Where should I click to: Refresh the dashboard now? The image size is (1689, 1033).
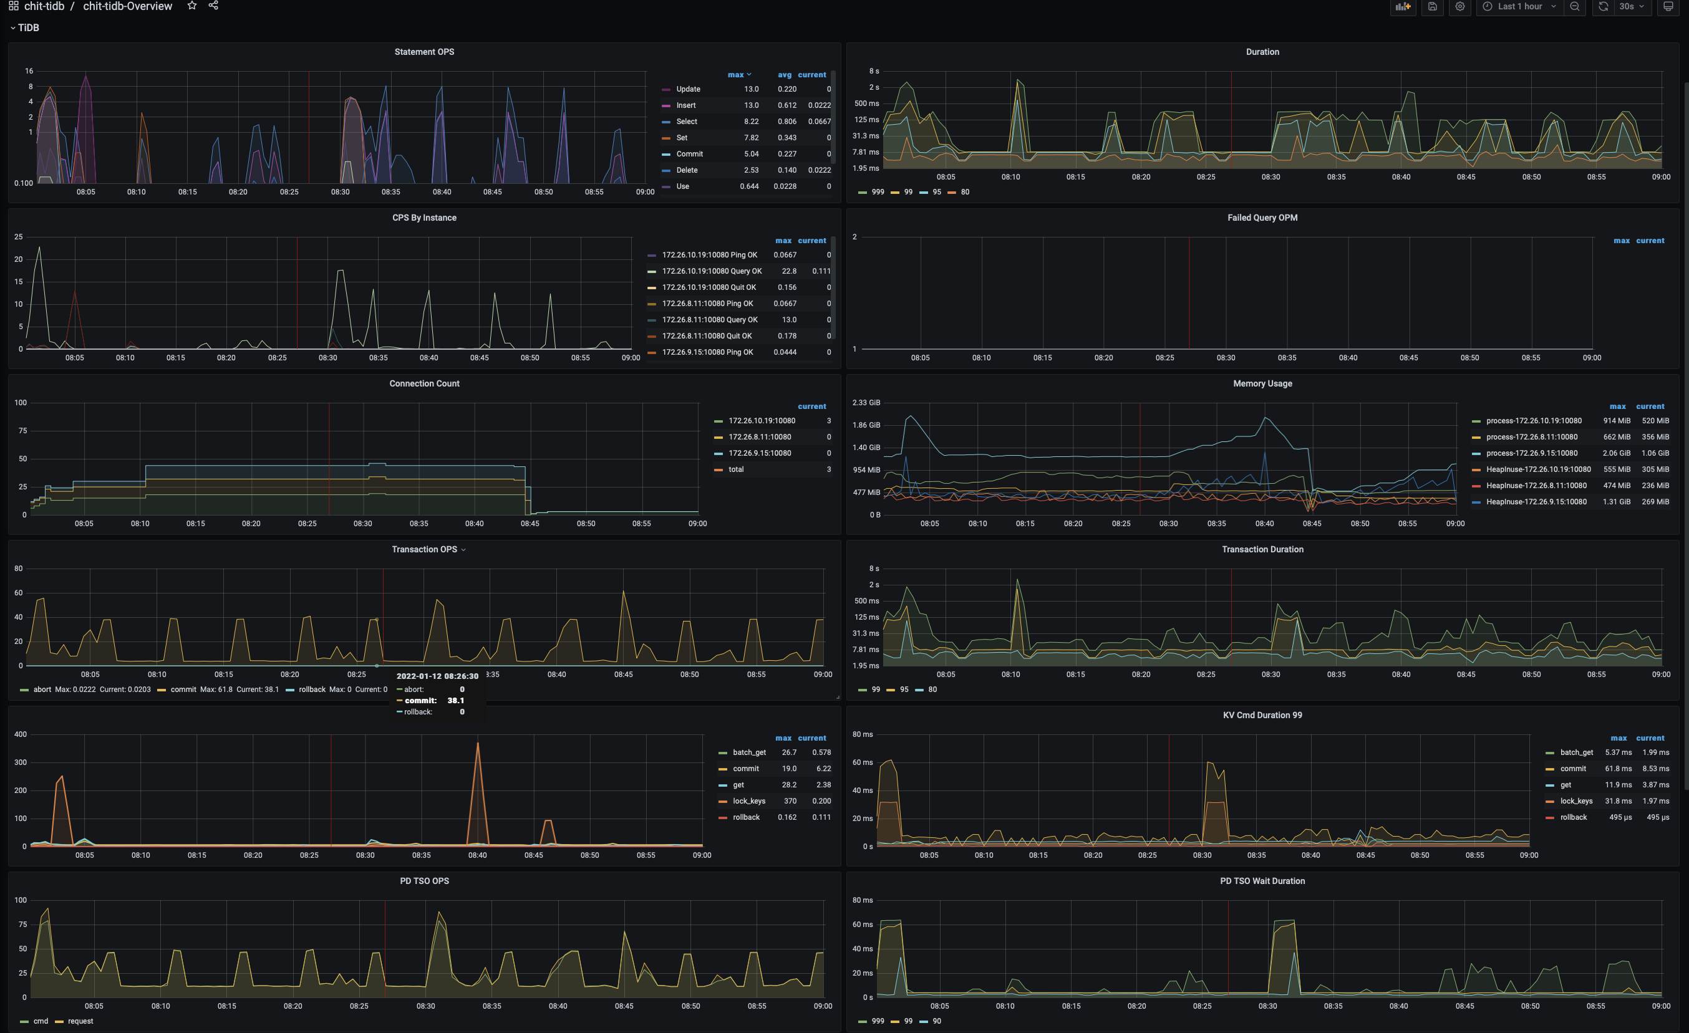(1603, 6)
